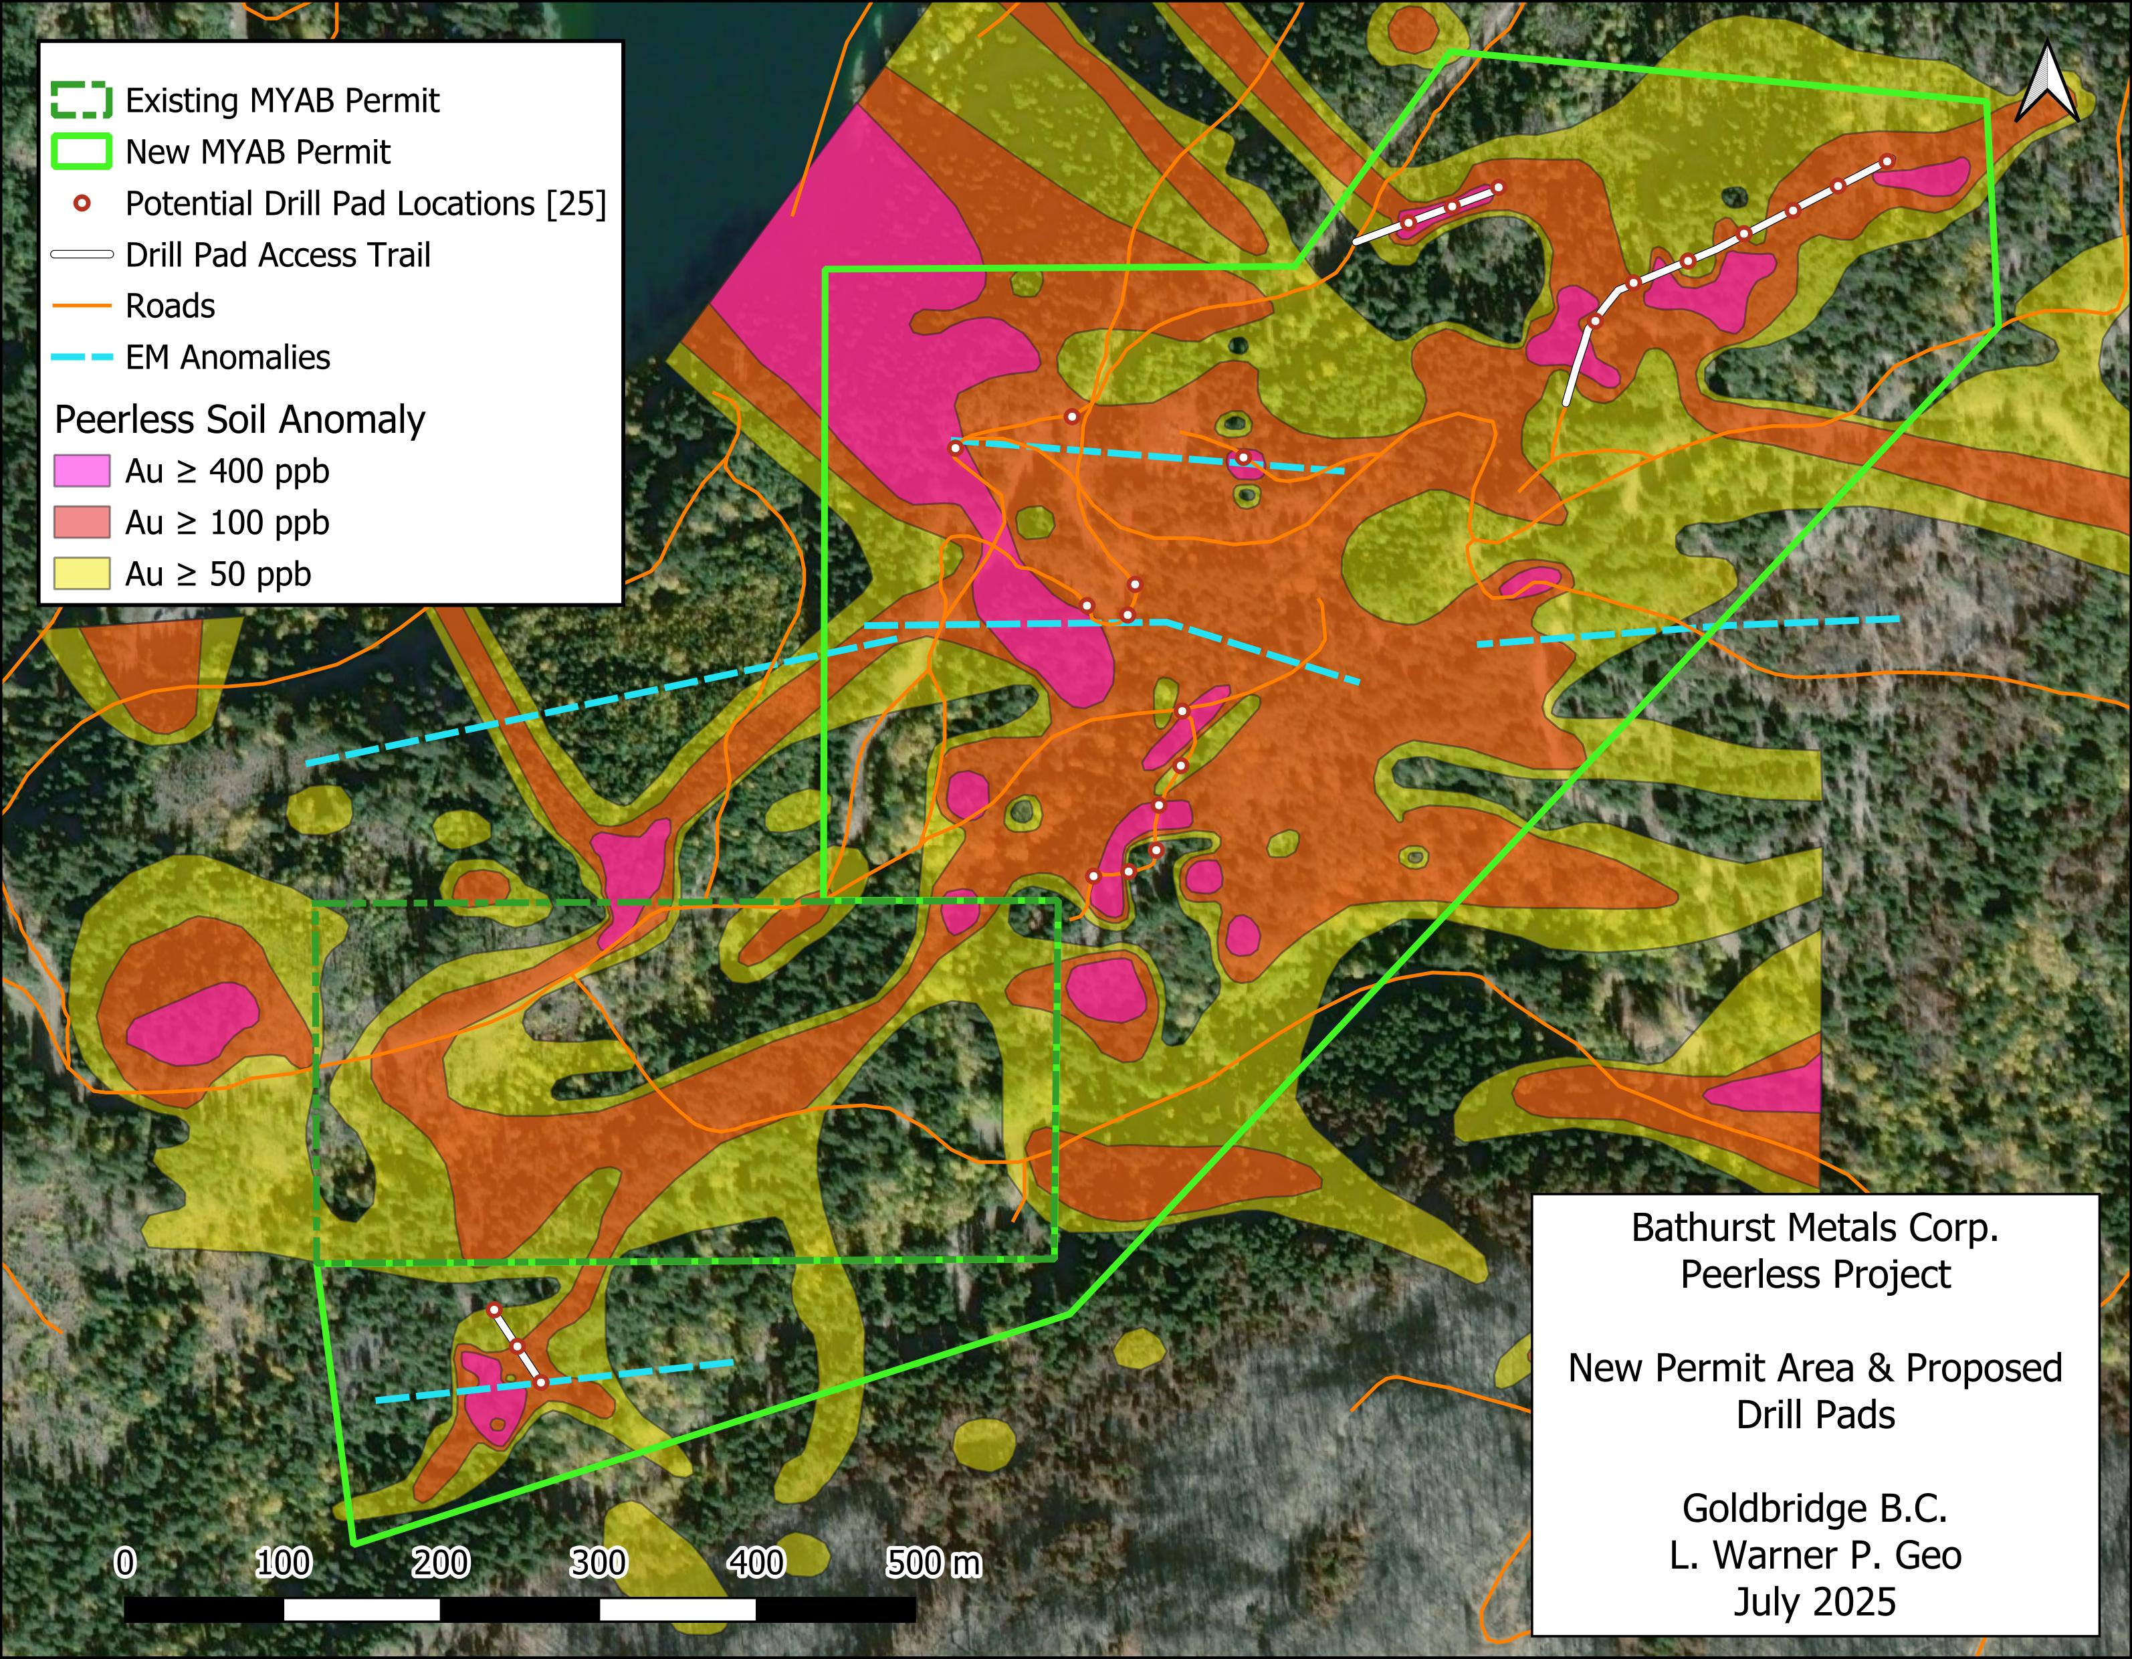This screenshot has width=2132, height=1659.
Task: Click 'New Permit Area & Proposed' title line
Action: (x=1815, y=1369)
